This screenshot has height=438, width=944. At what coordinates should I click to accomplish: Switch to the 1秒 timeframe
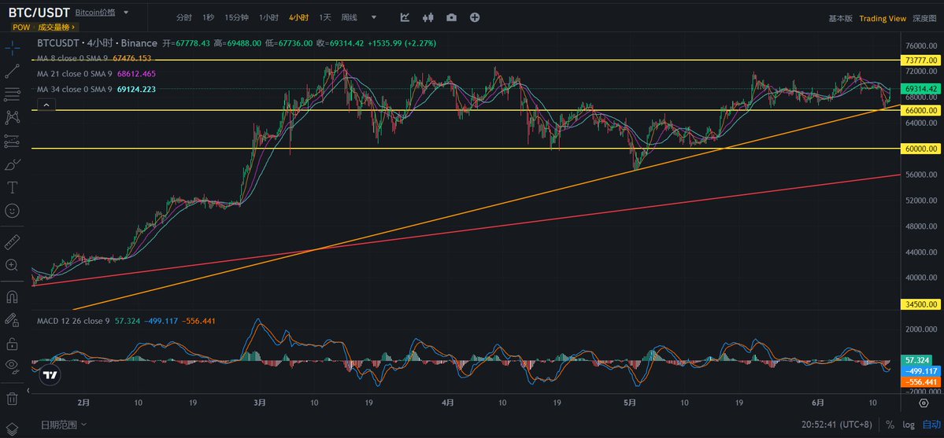pyautogui.click(x=209, y=17)
